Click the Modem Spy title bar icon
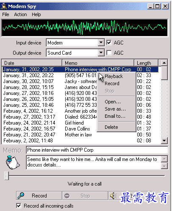This screenshot has height=211, width=172. pyautogui.click(x=4, y=6)
